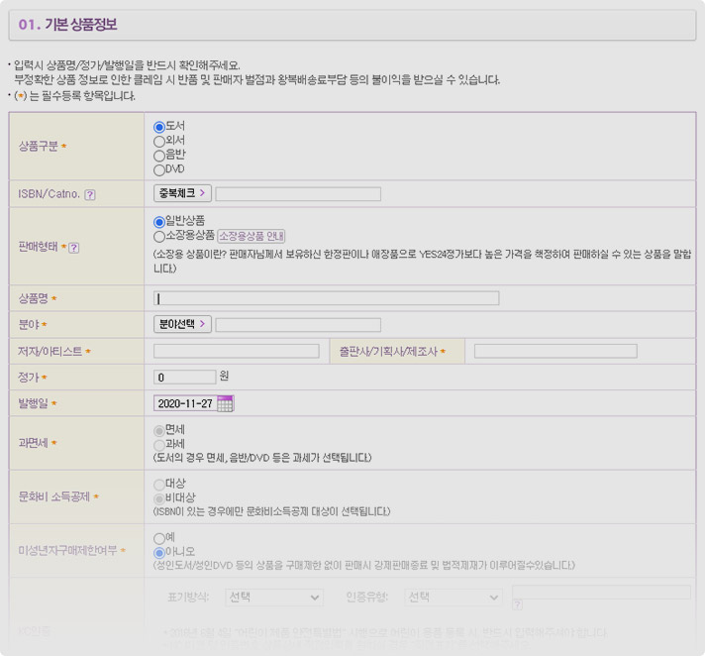Open the 소장용상품 안내 guide
The width and height of the screenshot is (705, 656).
(x=252, y=236)
